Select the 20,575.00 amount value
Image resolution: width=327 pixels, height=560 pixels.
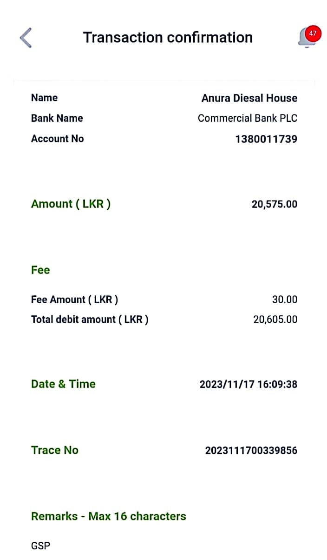pos(275,204)
